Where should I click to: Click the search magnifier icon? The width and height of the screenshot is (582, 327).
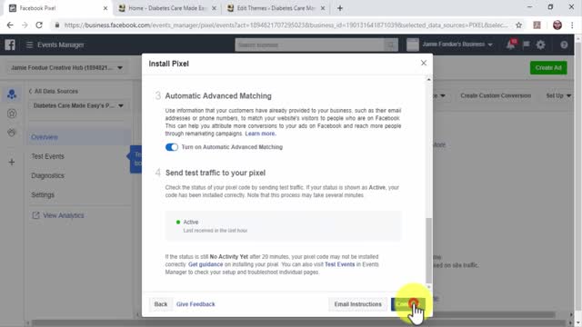[x=390, y=45]
